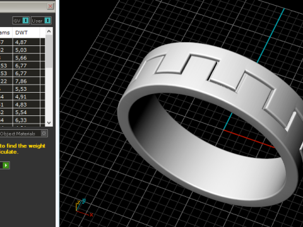Close the metal weight panel
303x227 pixels.
(50, 6)
